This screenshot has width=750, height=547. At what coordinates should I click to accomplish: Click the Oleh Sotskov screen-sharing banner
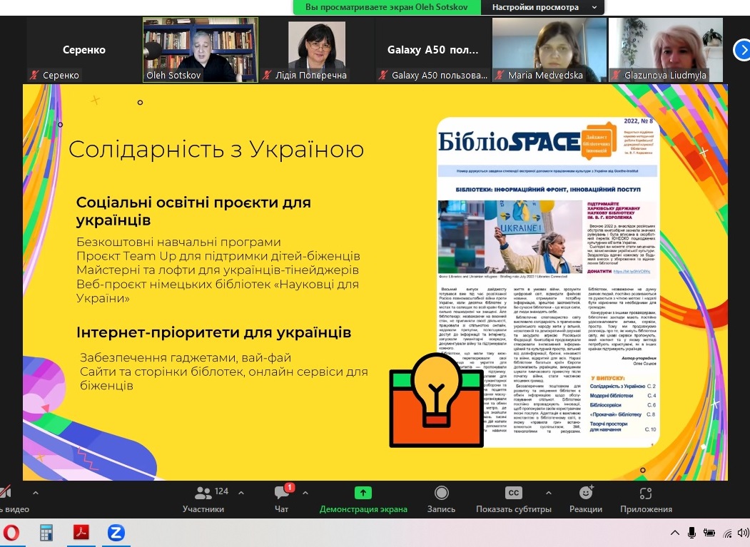coord(387,7)
